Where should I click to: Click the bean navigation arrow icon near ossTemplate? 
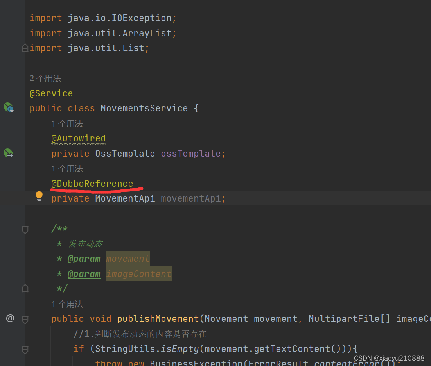click(x=8, y=153)
